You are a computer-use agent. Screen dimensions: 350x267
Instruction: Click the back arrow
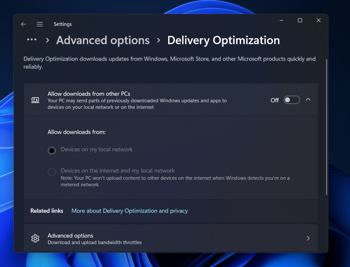pyautogui.click(x=23, y=24)
